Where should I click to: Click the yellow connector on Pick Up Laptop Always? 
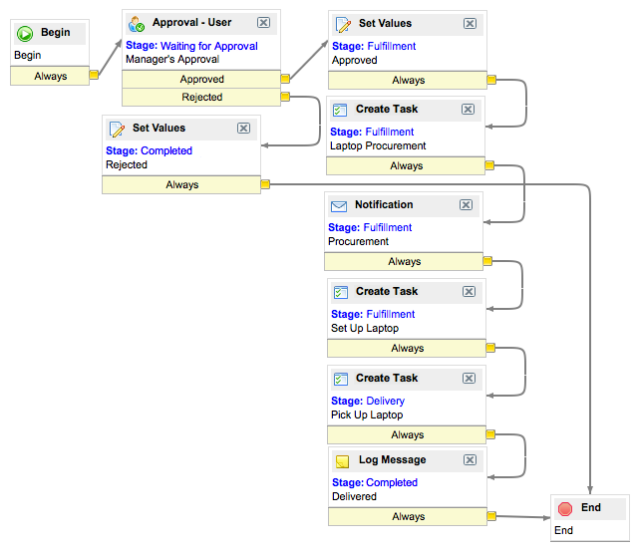pyautogui.click(x=490, y=434)
